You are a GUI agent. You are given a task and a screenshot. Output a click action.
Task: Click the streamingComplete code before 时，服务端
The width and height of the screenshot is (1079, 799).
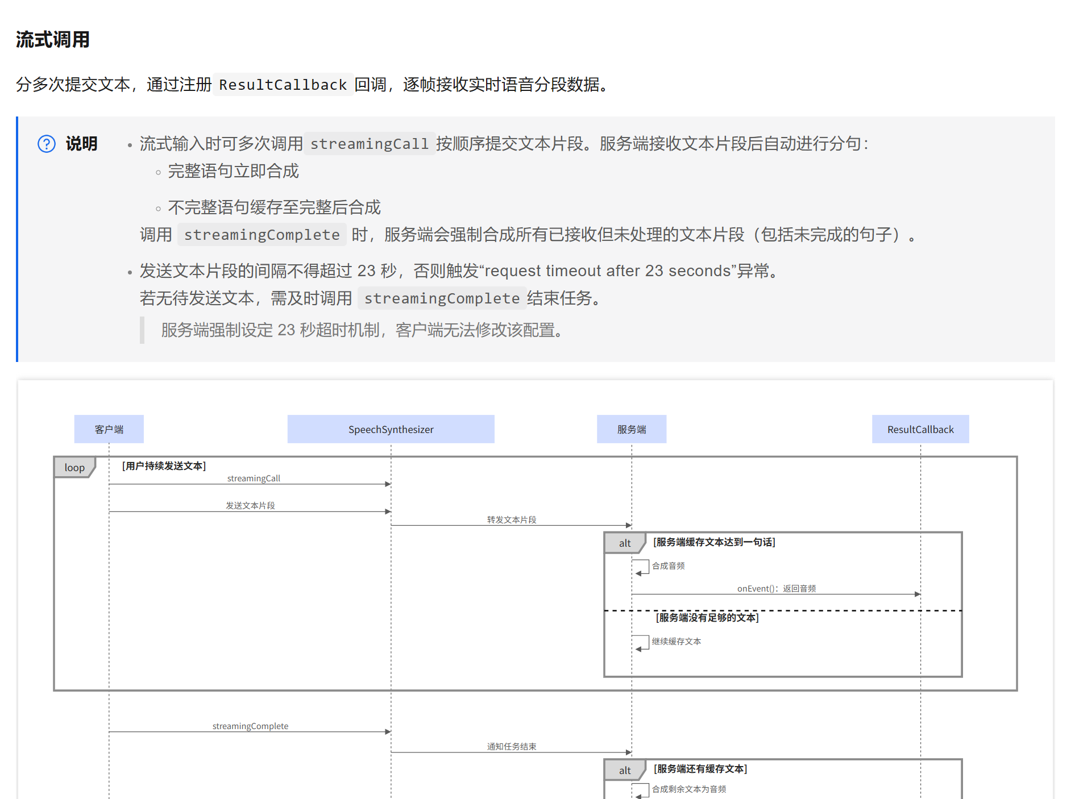coord(262,235)
